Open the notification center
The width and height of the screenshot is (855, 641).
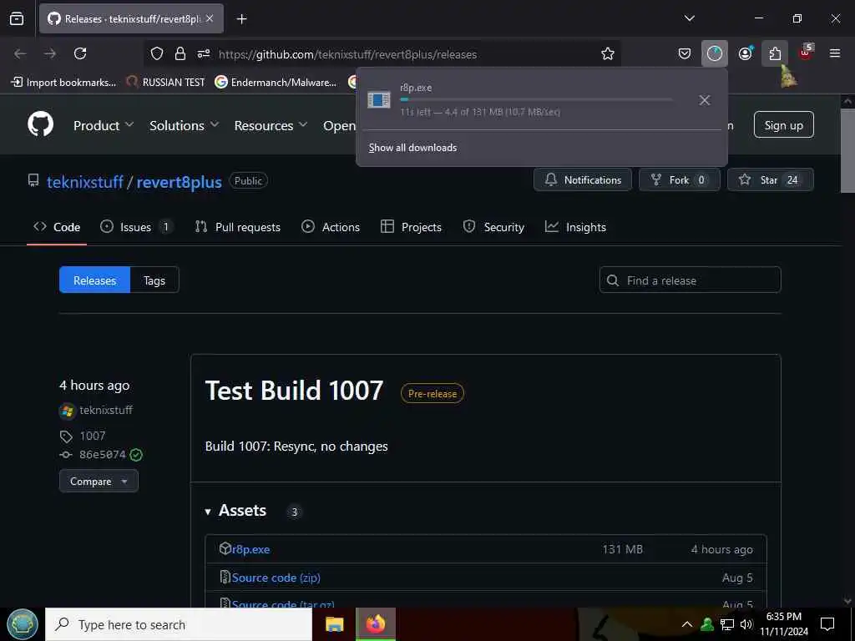(827, 624)
